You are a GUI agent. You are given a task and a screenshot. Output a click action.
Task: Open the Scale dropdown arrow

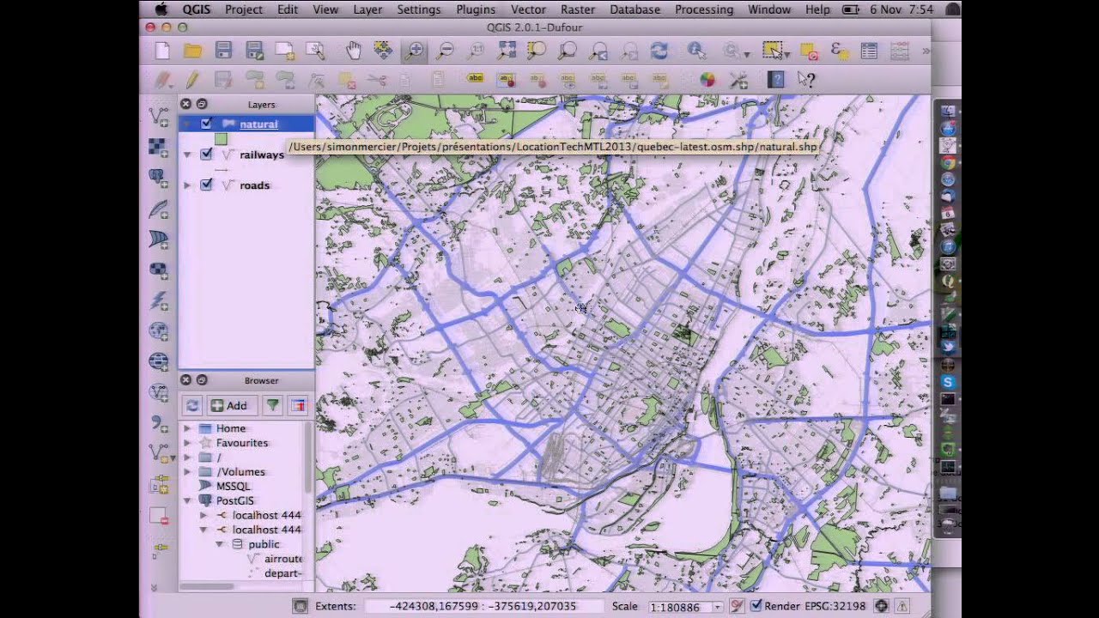(718, 607)
